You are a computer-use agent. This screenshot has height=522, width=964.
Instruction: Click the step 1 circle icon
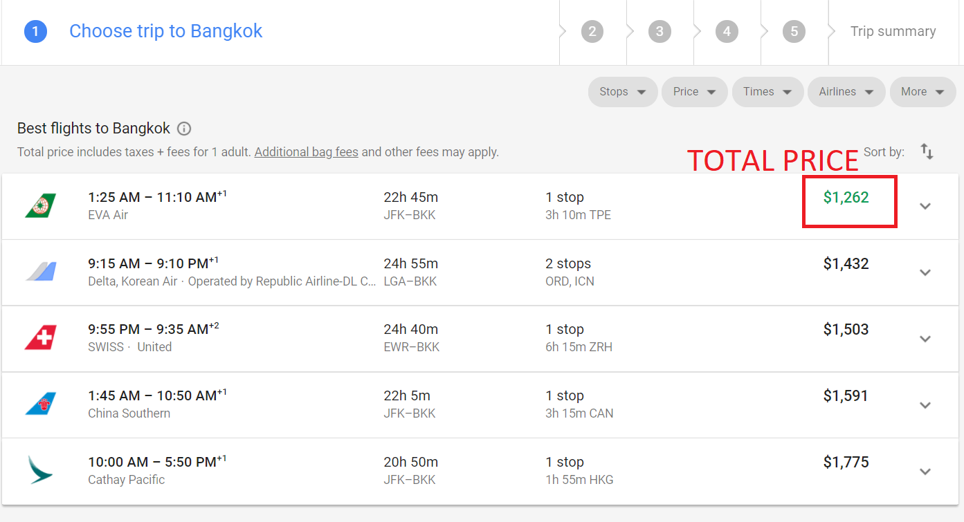coord(35,32)
